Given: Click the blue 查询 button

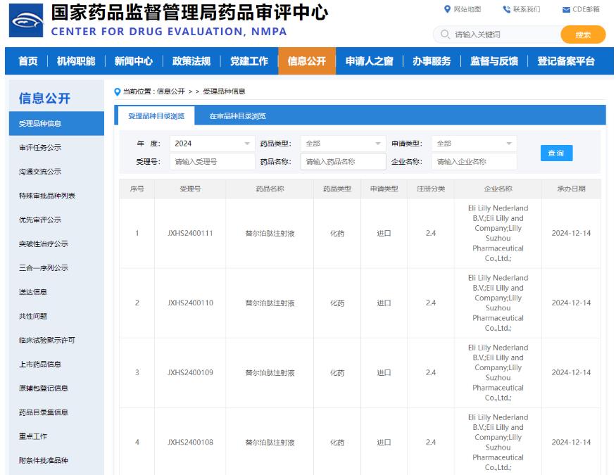Looking at the screenshot, I should pyautogui.click(x=556, y=153).
